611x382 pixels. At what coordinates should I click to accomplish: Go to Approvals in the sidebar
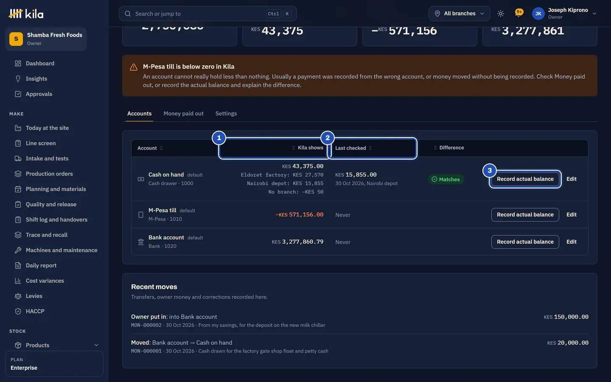(54, 94)
